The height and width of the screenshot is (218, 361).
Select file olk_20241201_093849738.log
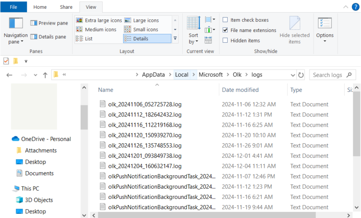point(145,156)
